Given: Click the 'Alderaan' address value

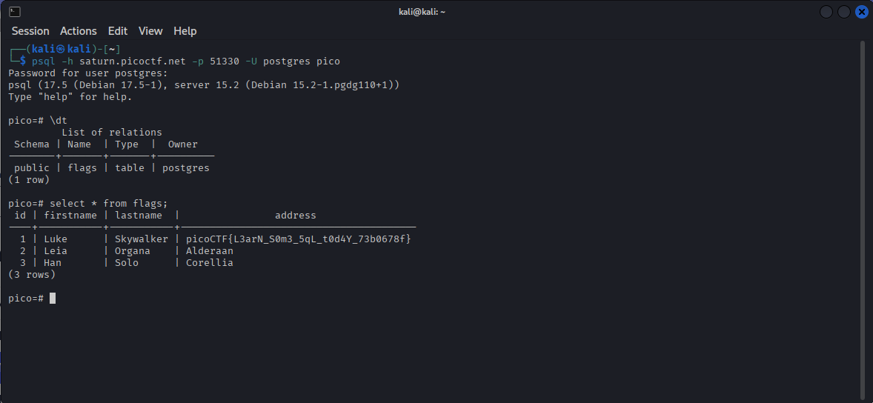Looking at the screenshot, I should pyautogui.click(x=209, y=251).
